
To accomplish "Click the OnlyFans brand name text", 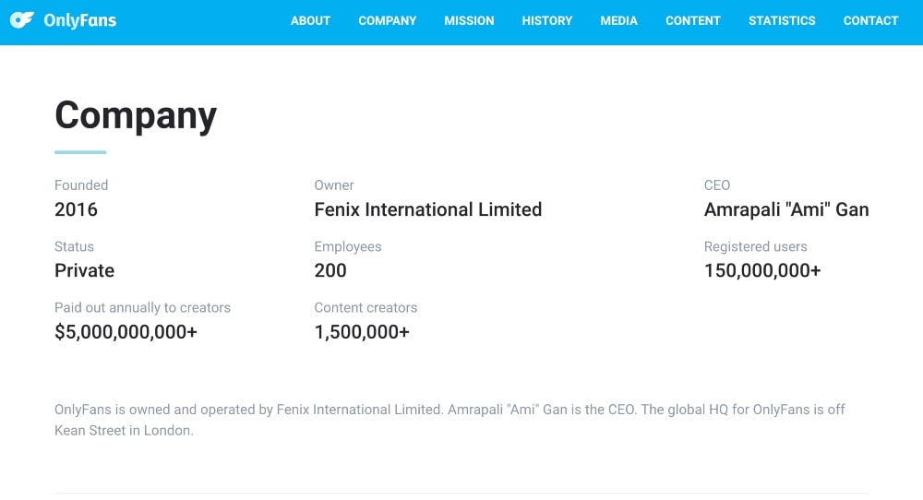I will coord(80,20).
